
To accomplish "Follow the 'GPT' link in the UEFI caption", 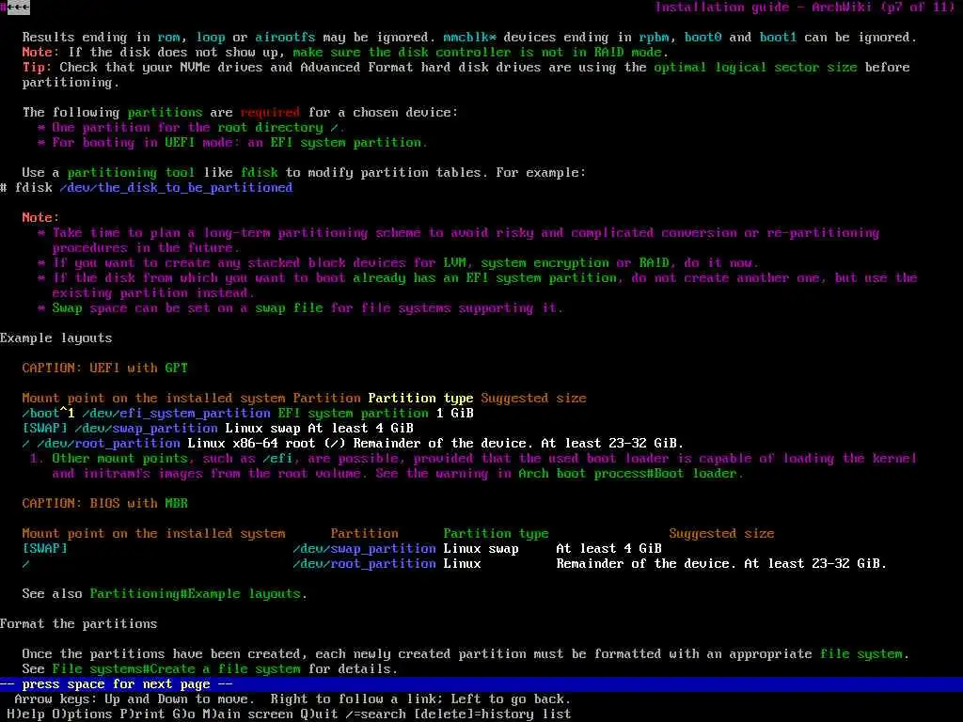I will pyautogui.click(x=176, y=369).
